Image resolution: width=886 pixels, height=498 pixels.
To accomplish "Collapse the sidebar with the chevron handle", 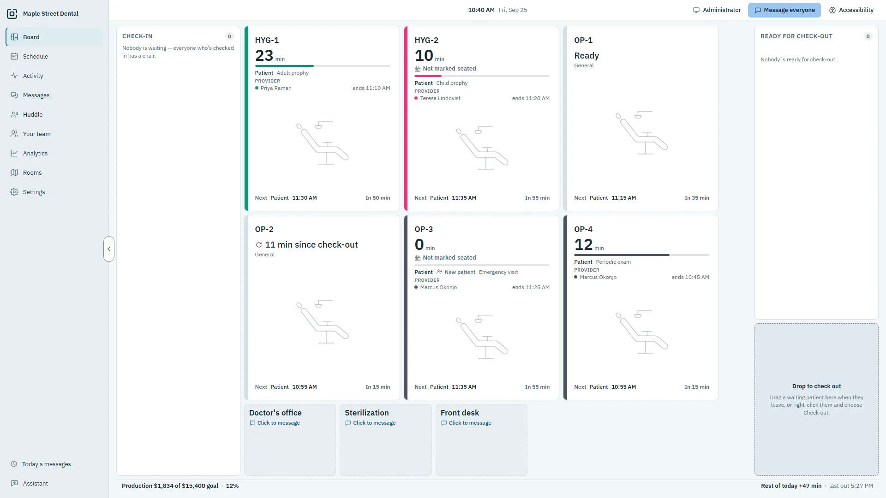I will point(109,249).
